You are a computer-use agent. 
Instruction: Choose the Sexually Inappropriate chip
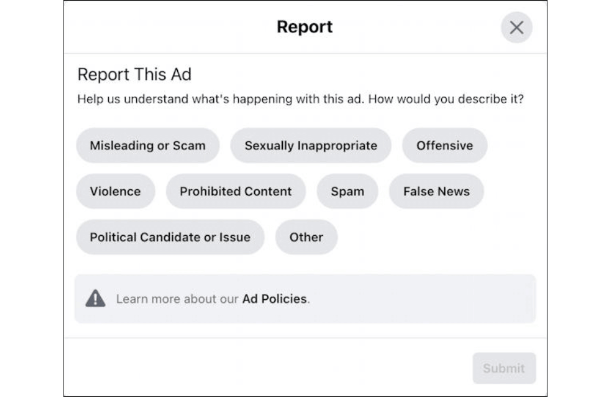click(310, 145)
